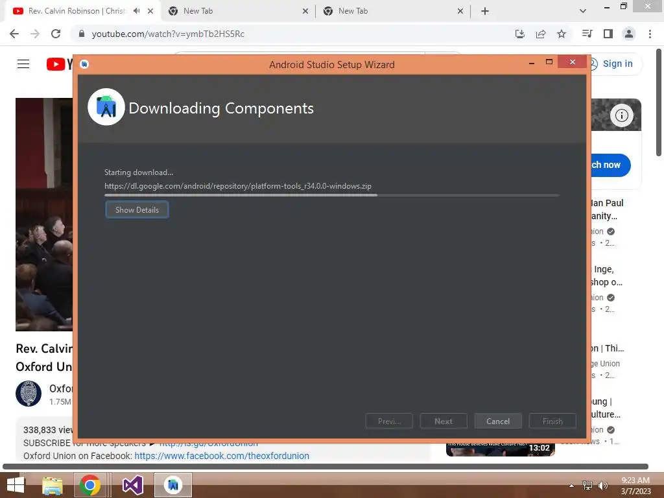The image size is (664, 498).
Task: Bookmark this tab with the star icon
Action: (x=562, y=34)
